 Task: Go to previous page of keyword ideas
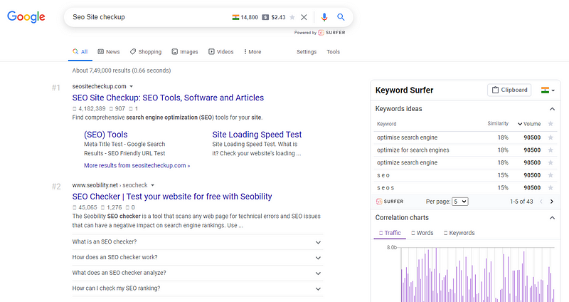pyautogui.click(x=541, y=202)
